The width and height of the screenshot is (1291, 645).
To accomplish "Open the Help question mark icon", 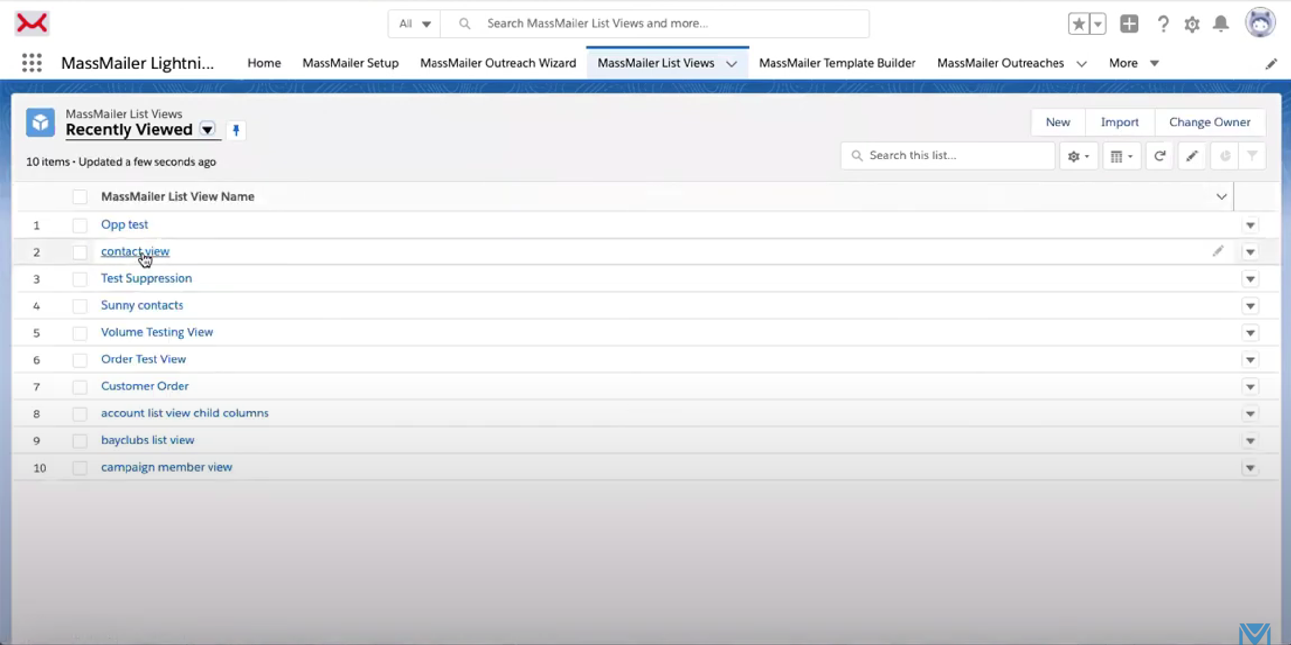I will coord(1163,24).
